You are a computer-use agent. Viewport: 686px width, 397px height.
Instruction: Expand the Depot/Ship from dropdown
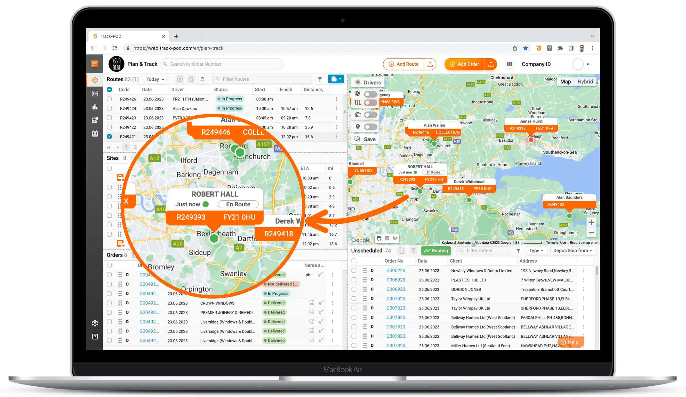pyautogui.click(x=572, y=250)
